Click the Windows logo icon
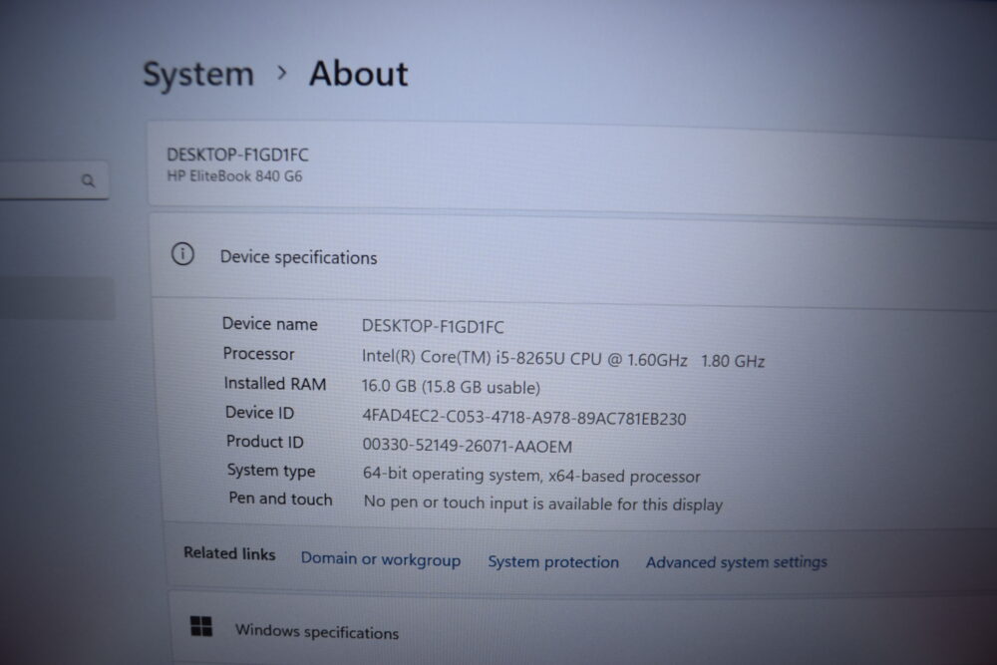This screenshot has height=665, width=997. 201,626
